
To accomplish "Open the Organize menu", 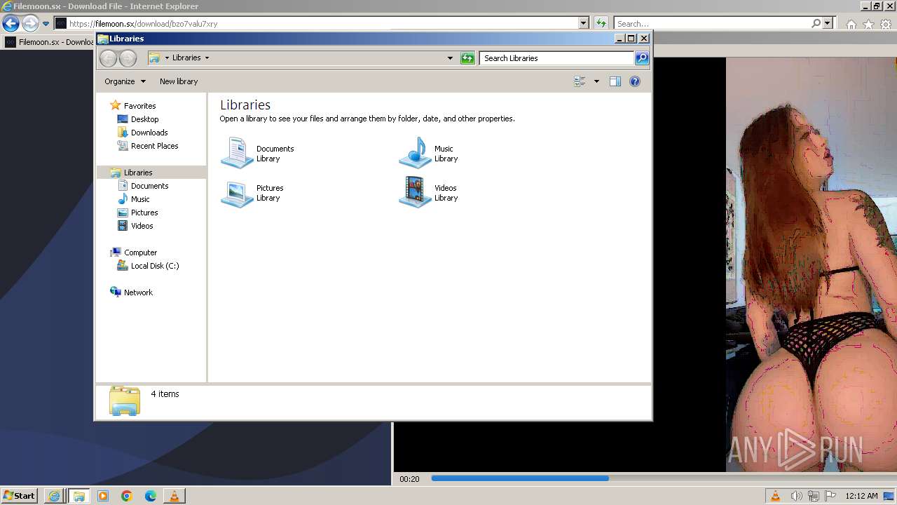I will pos(125,81).
